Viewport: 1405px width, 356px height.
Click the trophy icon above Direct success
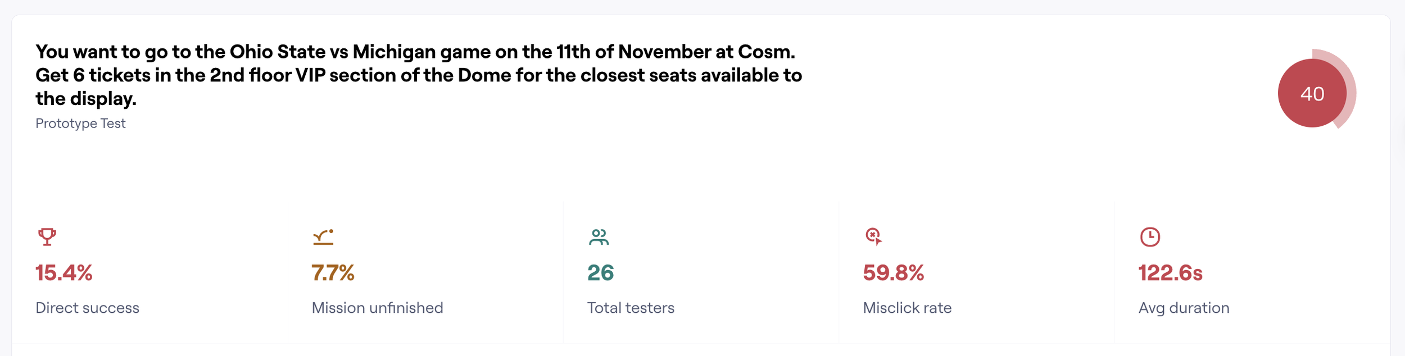[47, 236]
